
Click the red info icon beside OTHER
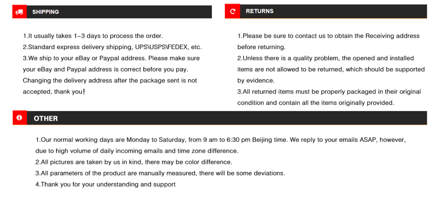click(19, 118)
